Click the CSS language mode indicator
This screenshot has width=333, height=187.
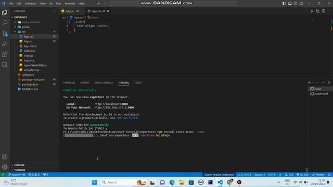click(289, 175)
